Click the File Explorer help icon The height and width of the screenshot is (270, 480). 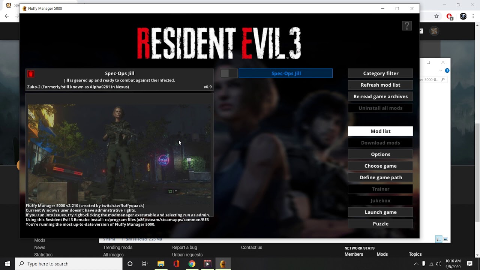tap(447, 70)
